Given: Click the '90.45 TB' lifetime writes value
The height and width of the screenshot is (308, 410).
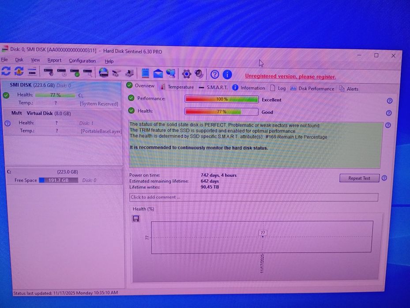Looking at the screenshot, I should [210, 187].
